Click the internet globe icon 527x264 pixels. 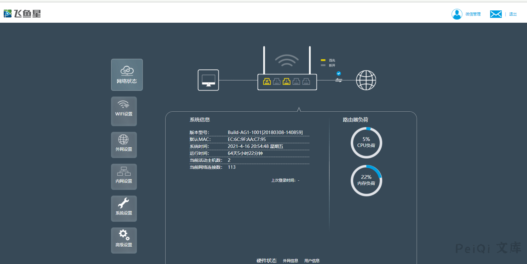coord(366,80)
